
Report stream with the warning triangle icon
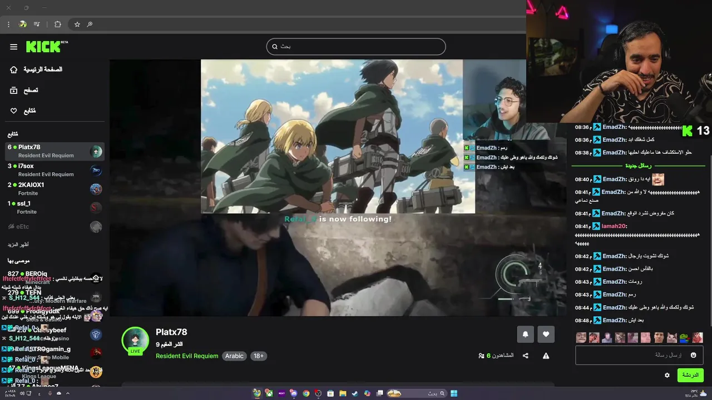(546, 356)
